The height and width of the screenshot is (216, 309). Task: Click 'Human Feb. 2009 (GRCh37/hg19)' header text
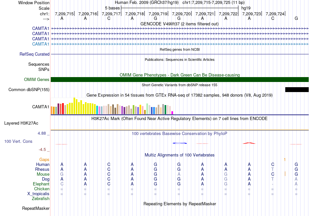147,3
